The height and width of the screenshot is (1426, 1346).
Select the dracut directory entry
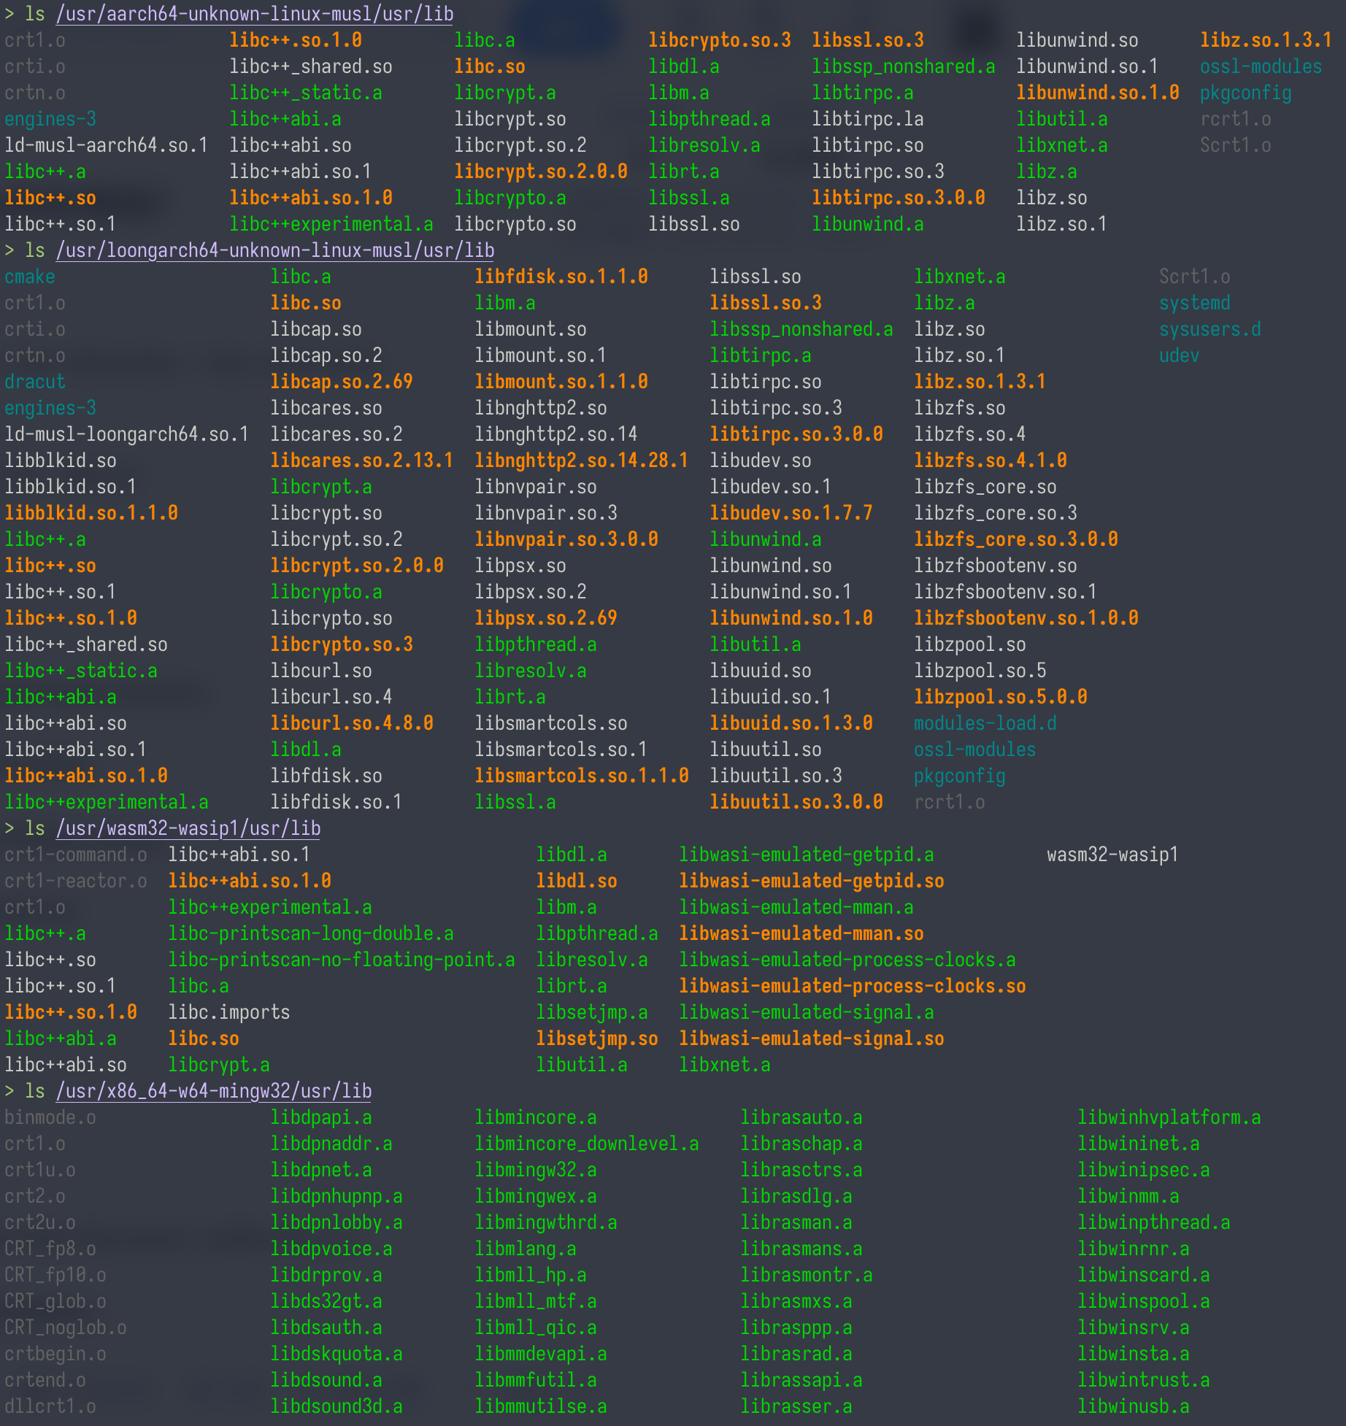coord(34,382)
